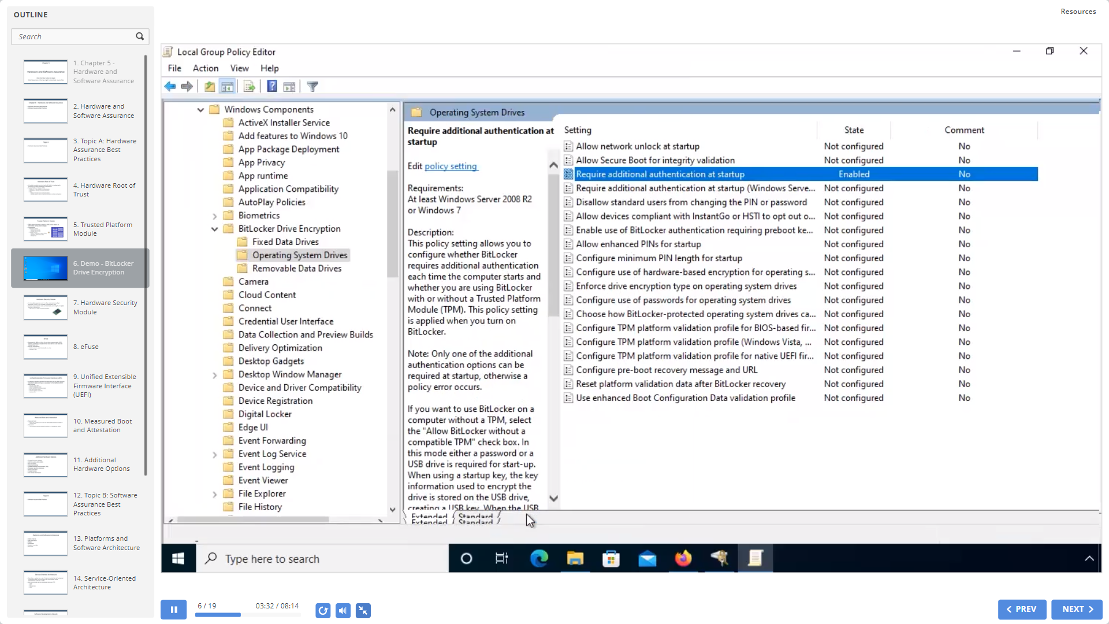This screenshot has height=624, width=1109.
Task: Click the exit full-screen arrows icon
Action: [363, 610]
